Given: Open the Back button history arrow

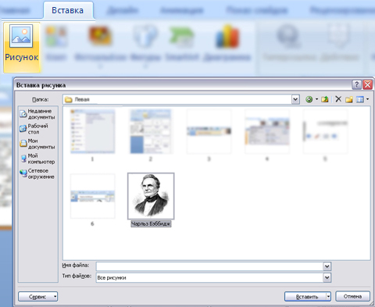Looking at the screenshot, I should coord(316,99).
